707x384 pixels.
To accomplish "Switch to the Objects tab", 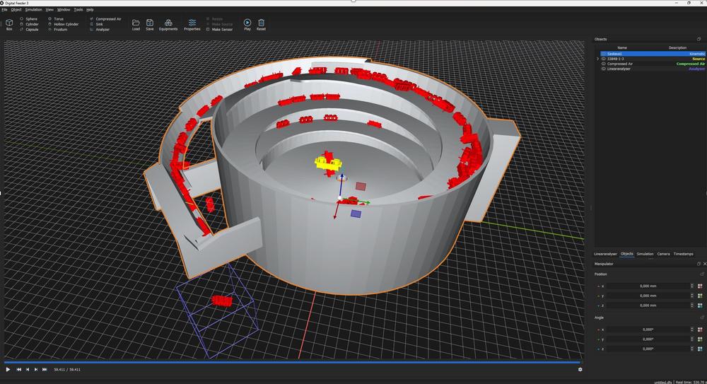I will click(626, 254).
